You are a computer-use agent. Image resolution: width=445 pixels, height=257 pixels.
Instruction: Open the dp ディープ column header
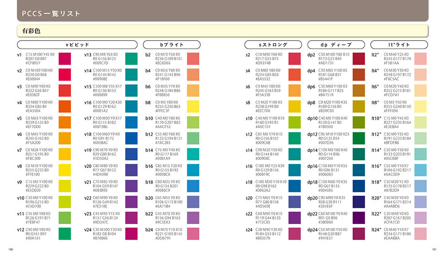pos(336,45)
